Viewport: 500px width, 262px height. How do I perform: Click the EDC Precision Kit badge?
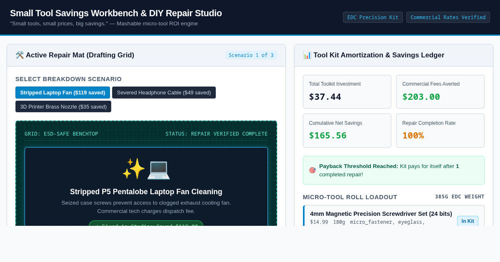373,17
